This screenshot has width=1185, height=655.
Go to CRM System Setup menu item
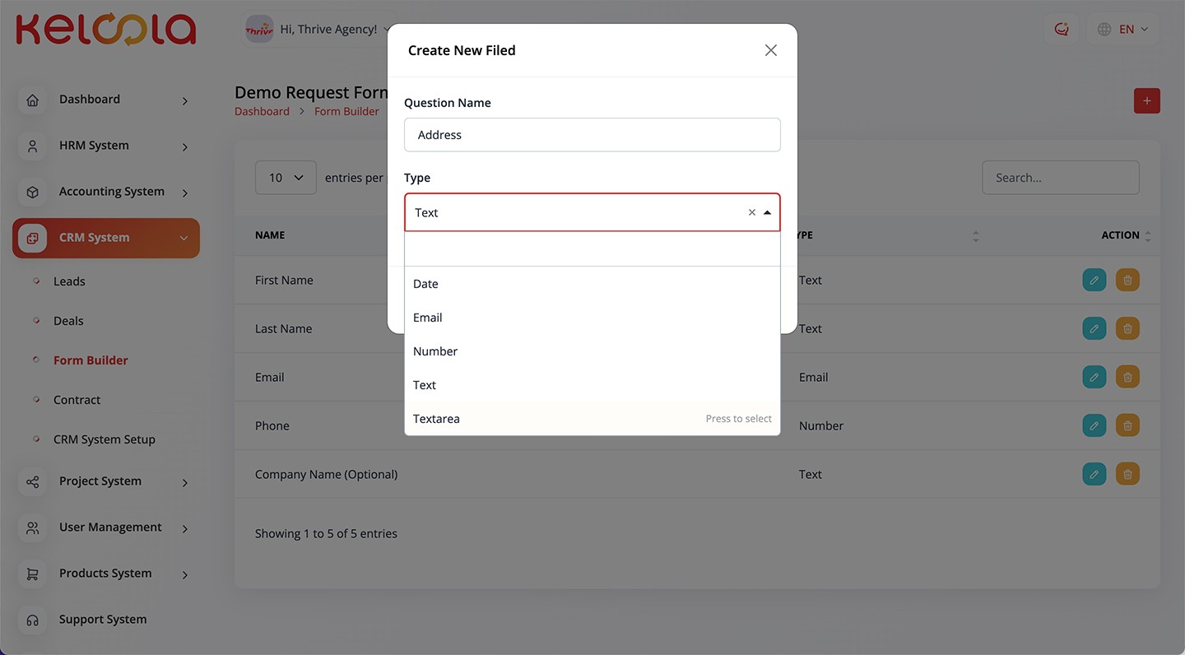(104, 439)
